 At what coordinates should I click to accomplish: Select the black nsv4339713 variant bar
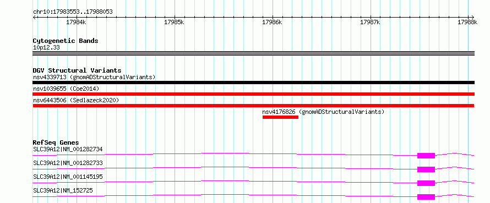pos(253,83)
